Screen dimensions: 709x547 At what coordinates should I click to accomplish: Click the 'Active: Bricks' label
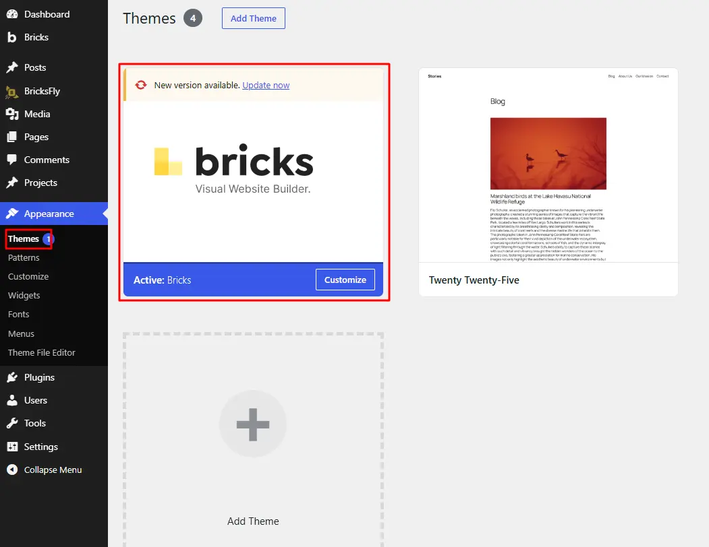point(162,280)
